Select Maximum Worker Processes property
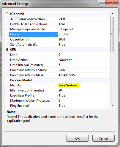This screenshot has width=120, height=147. click(30, 101)
